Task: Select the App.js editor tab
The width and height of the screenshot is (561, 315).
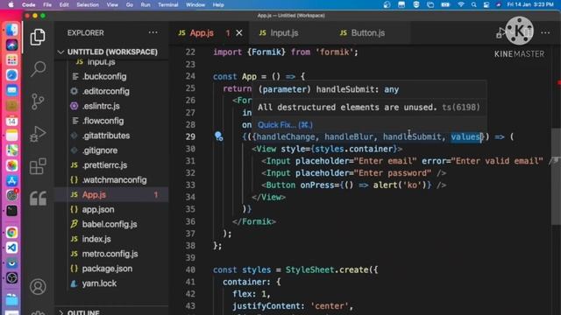Action: pos(202,33)
